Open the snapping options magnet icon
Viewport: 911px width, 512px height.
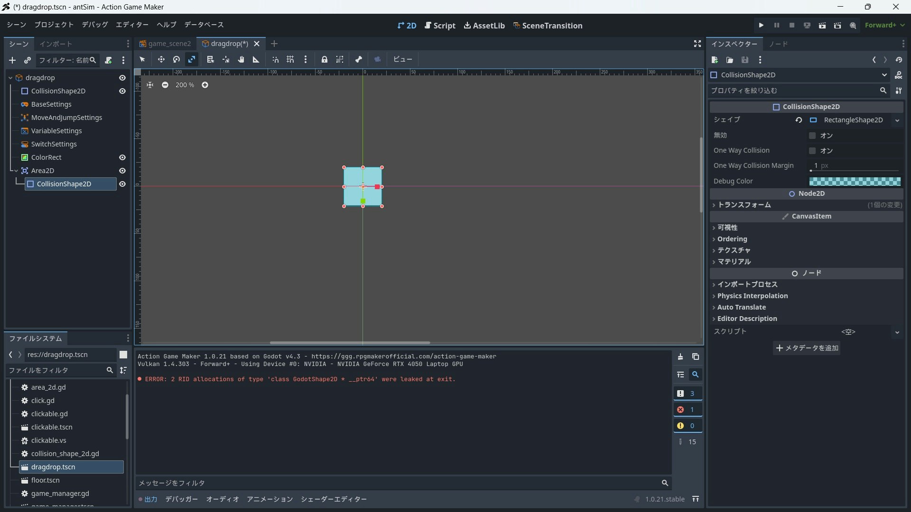pos(275,59)
